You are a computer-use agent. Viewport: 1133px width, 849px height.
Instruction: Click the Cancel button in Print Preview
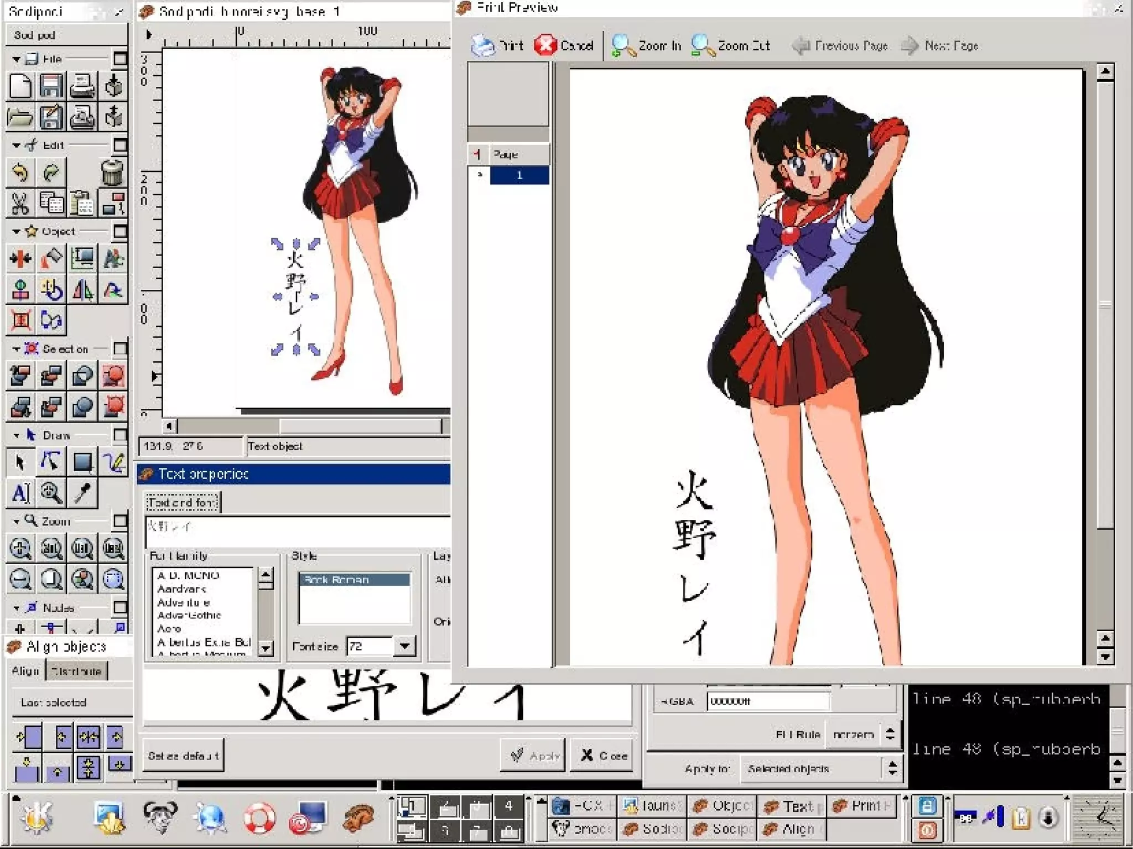point(564,46)
